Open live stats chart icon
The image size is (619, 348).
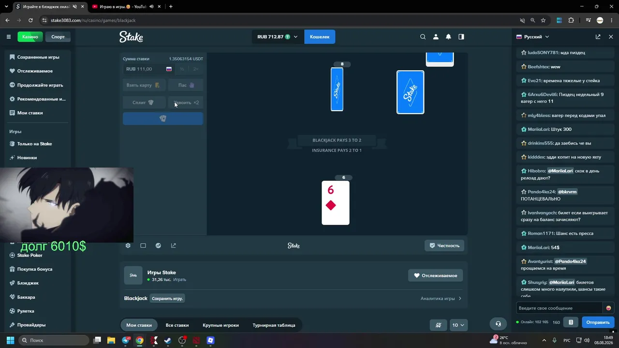tap(158, 246)
